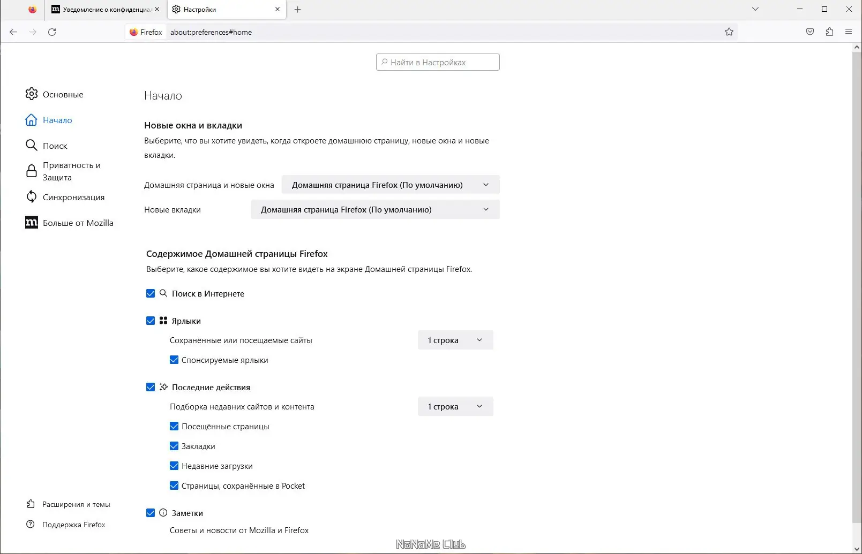Disable Спонсируемые ярлыки checkbox
Screen dimensions: 862x554
[174, 360]
